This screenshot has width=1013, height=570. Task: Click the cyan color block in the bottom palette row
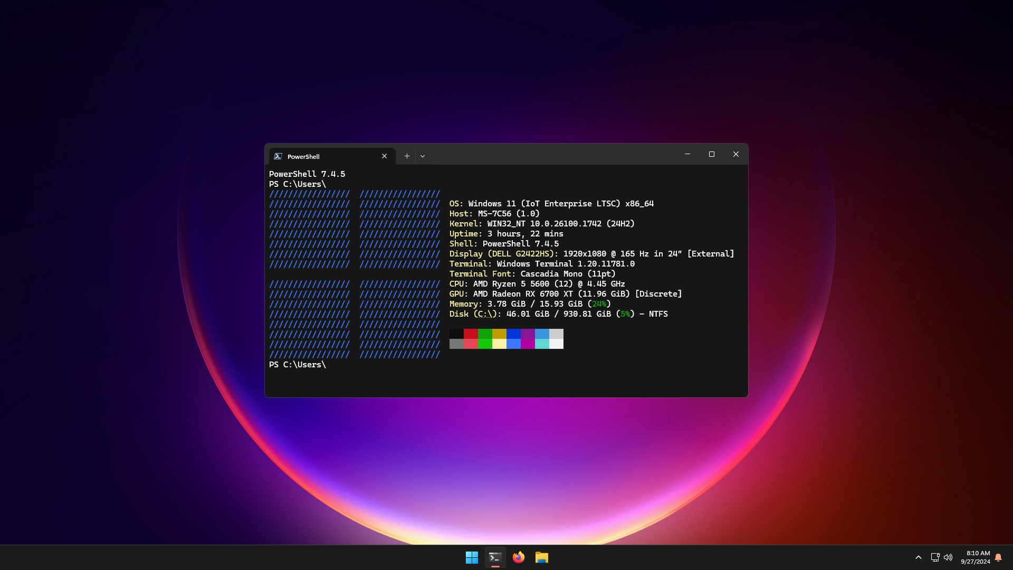pos(542,344)
